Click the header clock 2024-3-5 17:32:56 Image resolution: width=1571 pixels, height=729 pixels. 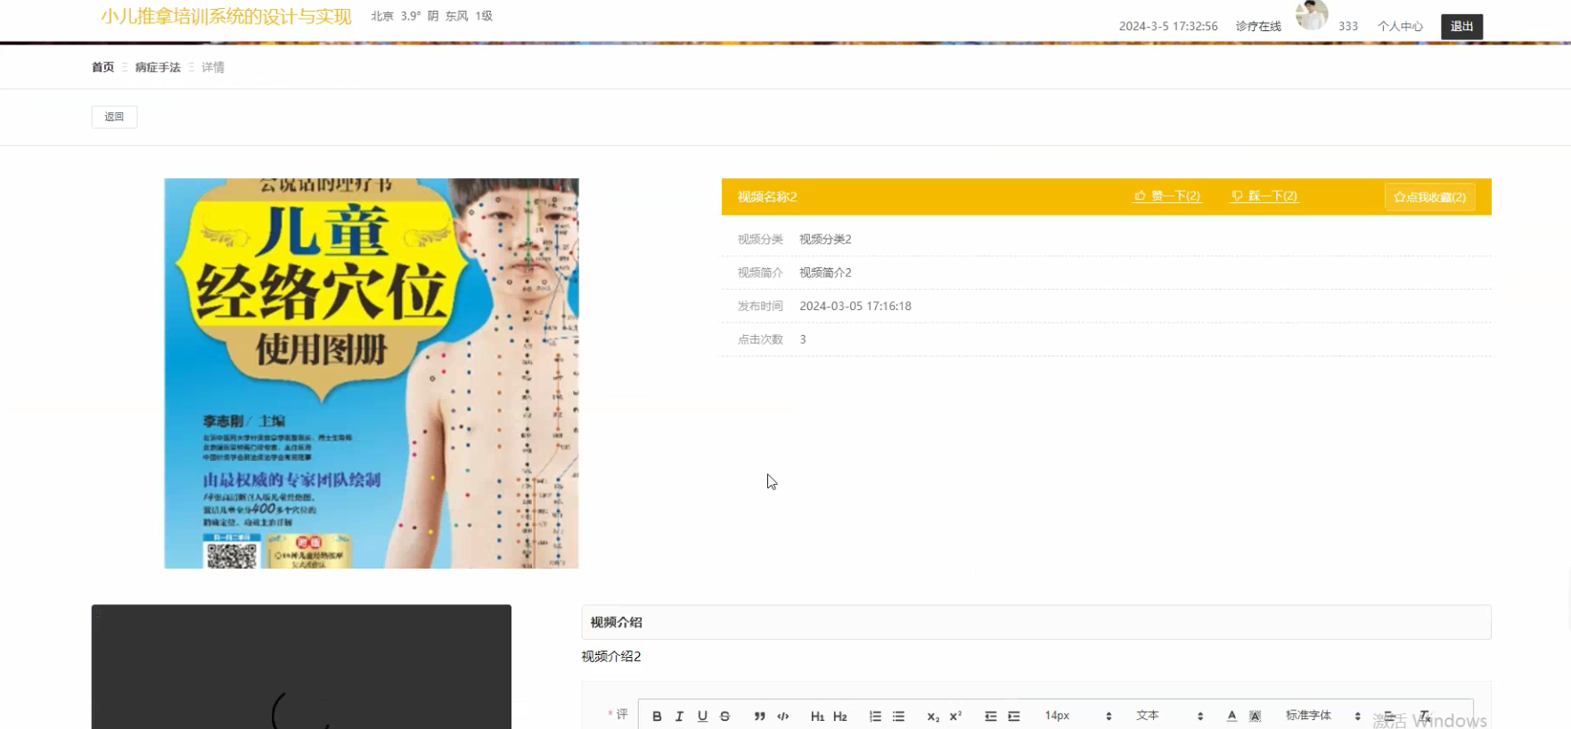[1168, 27]
